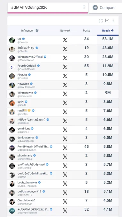Select the Network column header
Viewport: 122px width, 217px height.
point(65,31)
